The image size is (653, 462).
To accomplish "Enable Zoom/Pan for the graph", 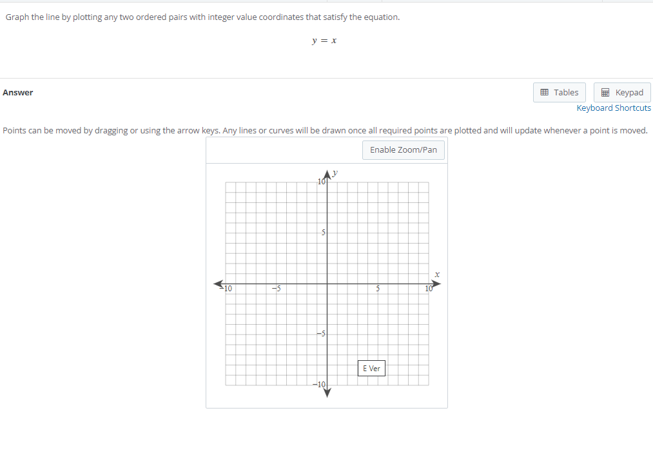I will tap(403, 149).
